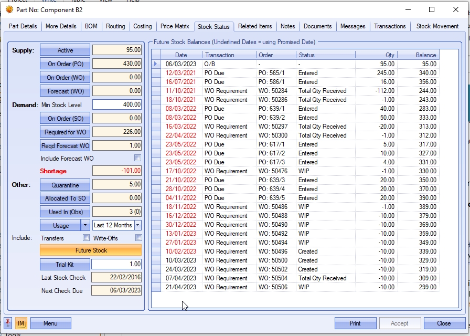Viewport: 470px width, 336px height.
Task: Expand the Last 12 Months combo box
Action: point(138,225)
